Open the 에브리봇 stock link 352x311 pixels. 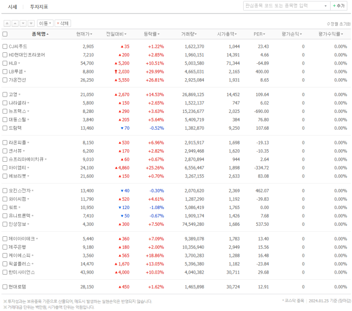click(17, 176)
